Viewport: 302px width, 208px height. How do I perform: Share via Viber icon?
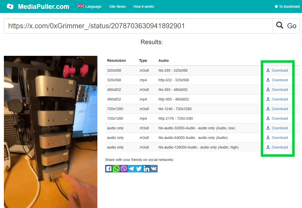[x=124, y=169]
